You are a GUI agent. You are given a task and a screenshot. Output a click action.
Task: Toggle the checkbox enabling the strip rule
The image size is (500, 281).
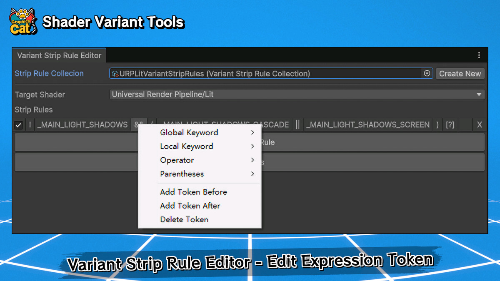point(18,124)
